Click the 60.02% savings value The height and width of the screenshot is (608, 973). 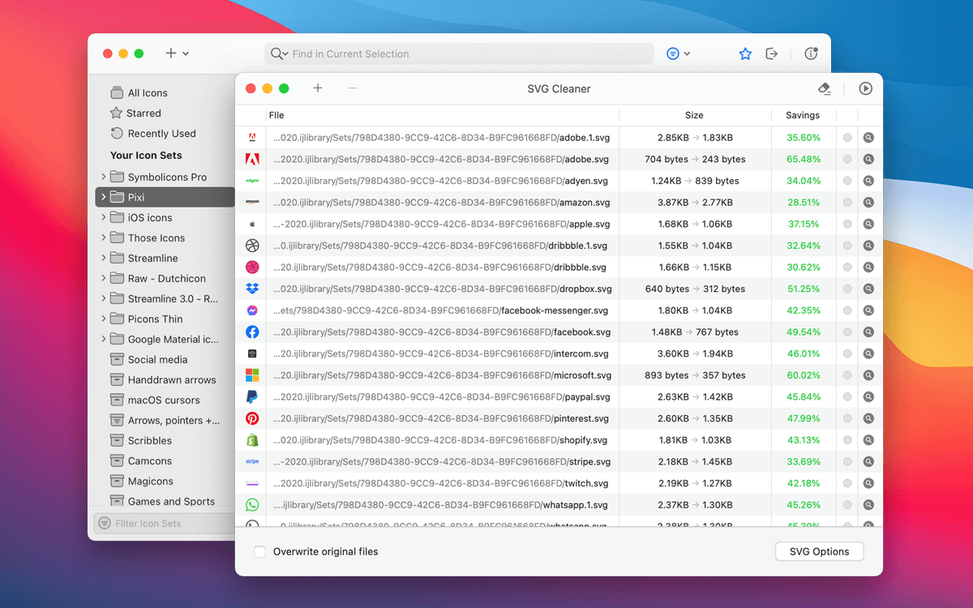point(804,375)
